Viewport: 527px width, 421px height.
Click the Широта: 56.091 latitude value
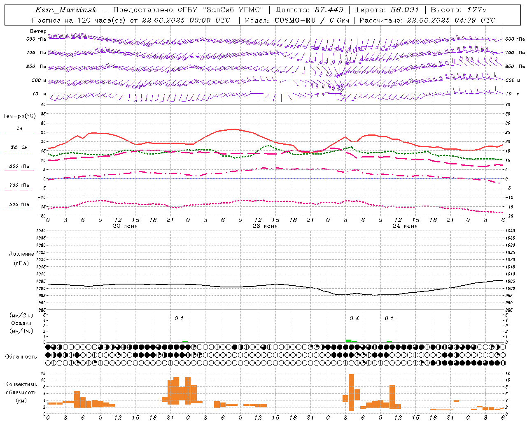(x=387, y=10)
